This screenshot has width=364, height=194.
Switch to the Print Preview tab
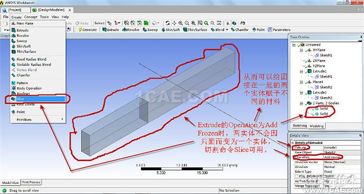tap(31, 182)
